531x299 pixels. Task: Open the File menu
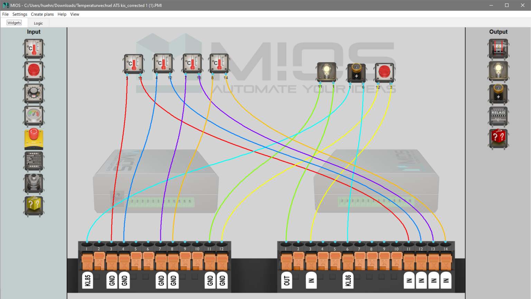pyautogui.click(x=5, y=14)
